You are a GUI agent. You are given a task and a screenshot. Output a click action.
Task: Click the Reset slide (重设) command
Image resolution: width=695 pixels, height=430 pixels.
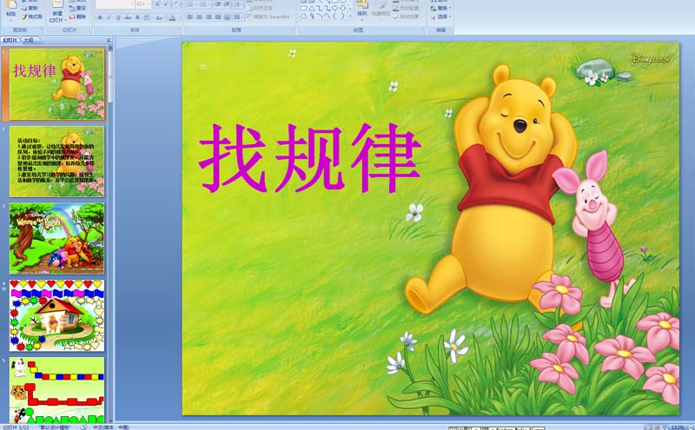click(x=77, y=8)
